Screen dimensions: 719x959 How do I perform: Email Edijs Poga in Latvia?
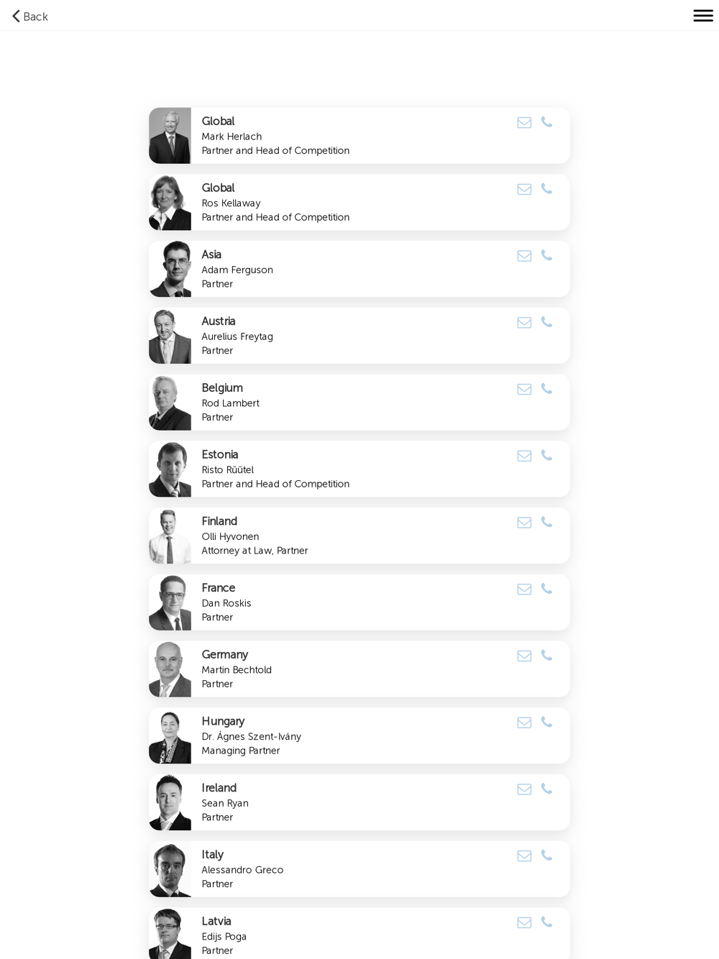(524, 923)
